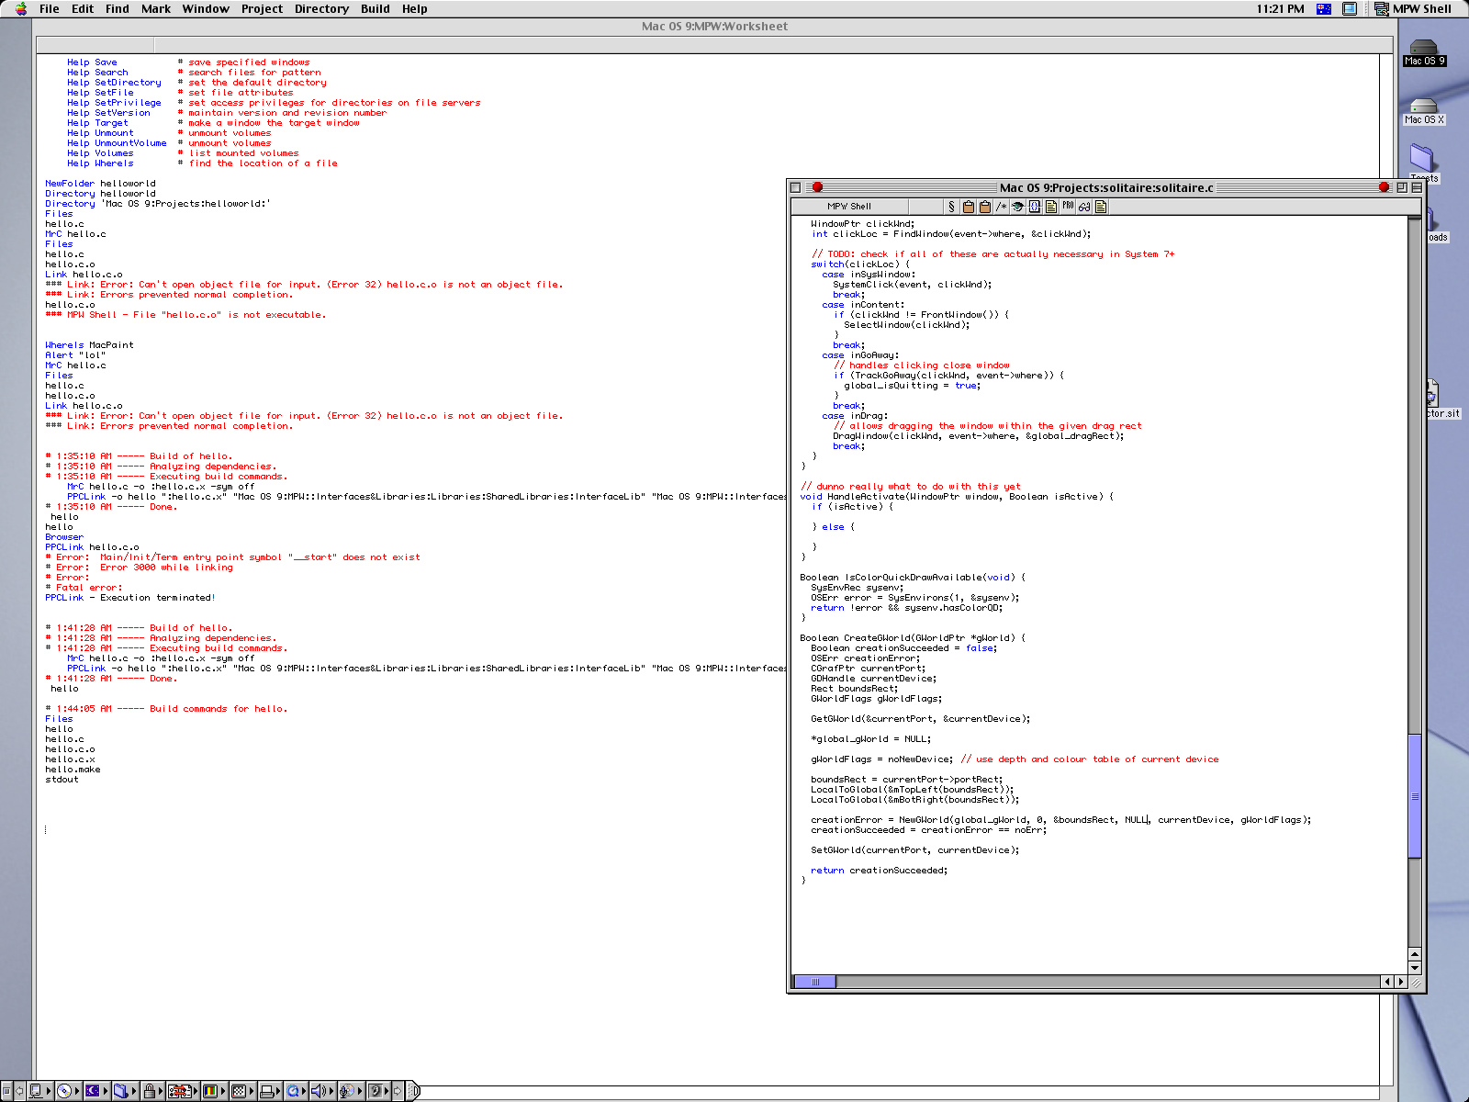Open the speech ear control strip module

pyautogui.click(x=378, y=1091)
